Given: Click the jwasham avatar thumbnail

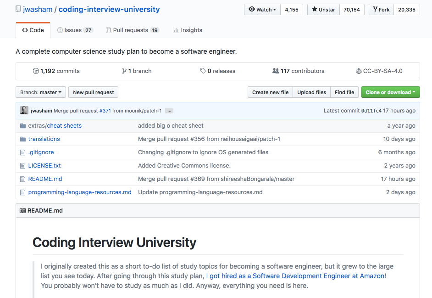Looking at the screenshot, I should coord(24,111).
